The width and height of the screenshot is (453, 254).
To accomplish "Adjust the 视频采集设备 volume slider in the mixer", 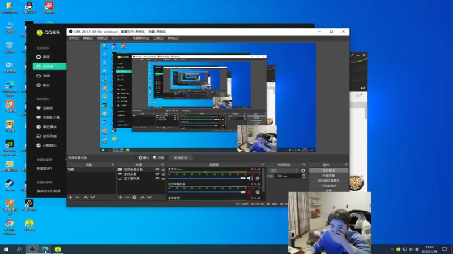I will [x=207, y=192].
